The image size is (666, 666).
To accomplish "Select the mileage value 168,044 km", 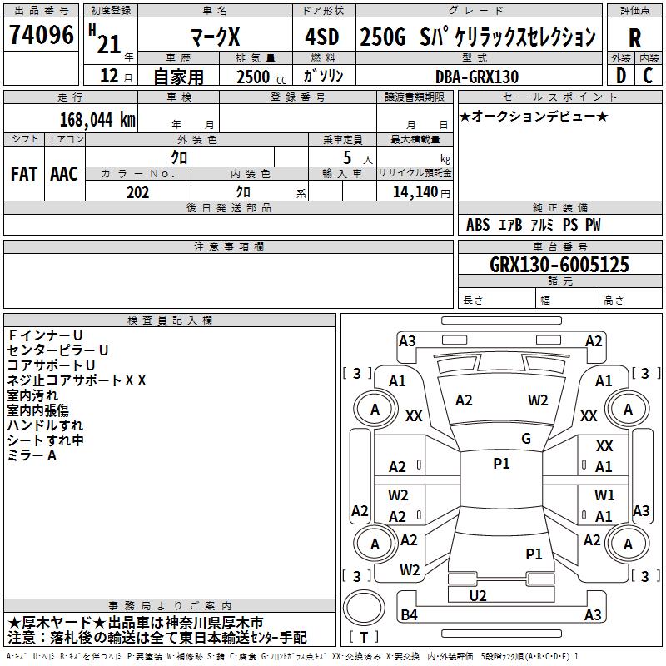I will pos(97,119).
